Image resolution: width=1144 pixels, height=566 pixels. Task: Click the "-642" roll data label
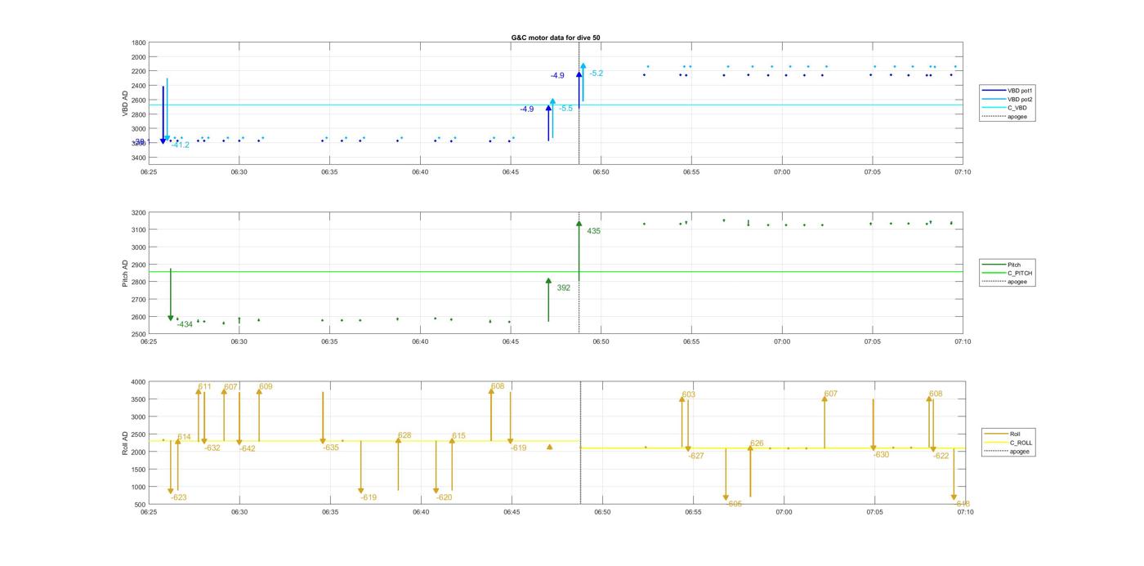click(x=248, y=449)
